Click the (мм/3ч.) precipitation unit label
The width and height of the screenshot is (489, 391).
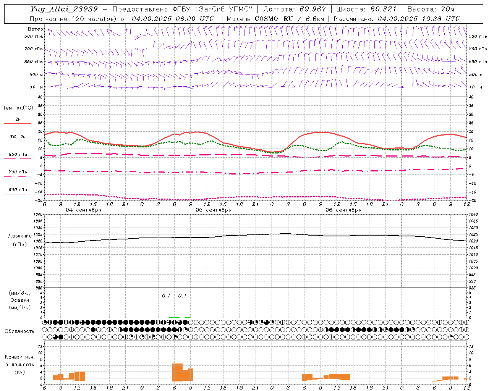click(20, 293)
